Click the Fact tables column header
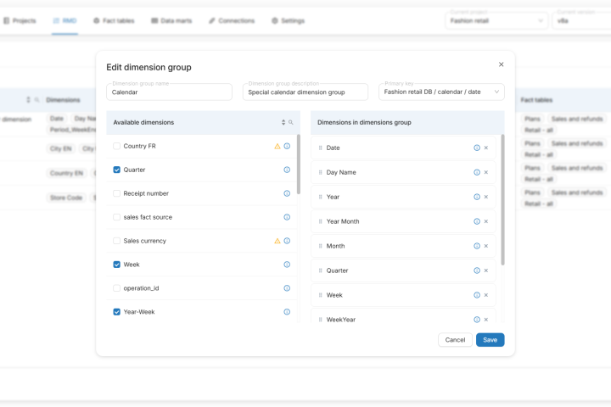 coord(536,100)
